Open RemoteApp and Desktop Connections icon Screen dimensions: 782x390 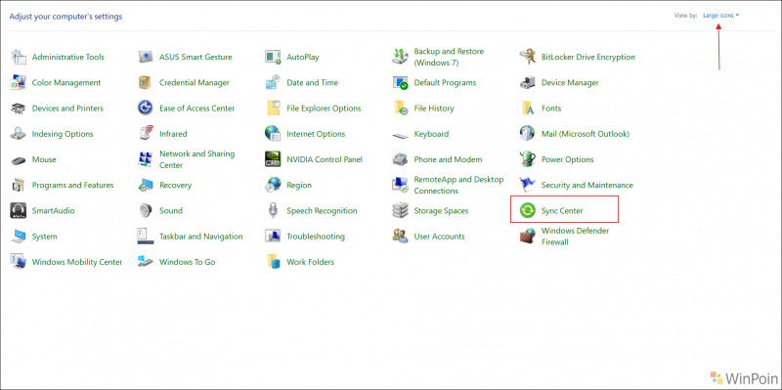click(x=400, y=185)
